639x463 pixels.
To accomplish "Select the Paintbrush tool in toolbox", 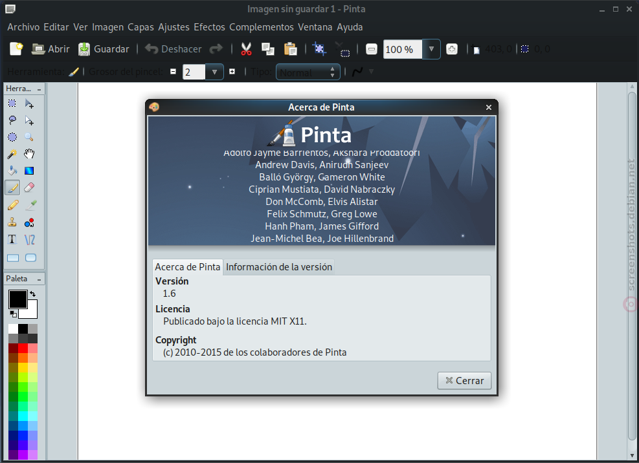I will 12,188.
